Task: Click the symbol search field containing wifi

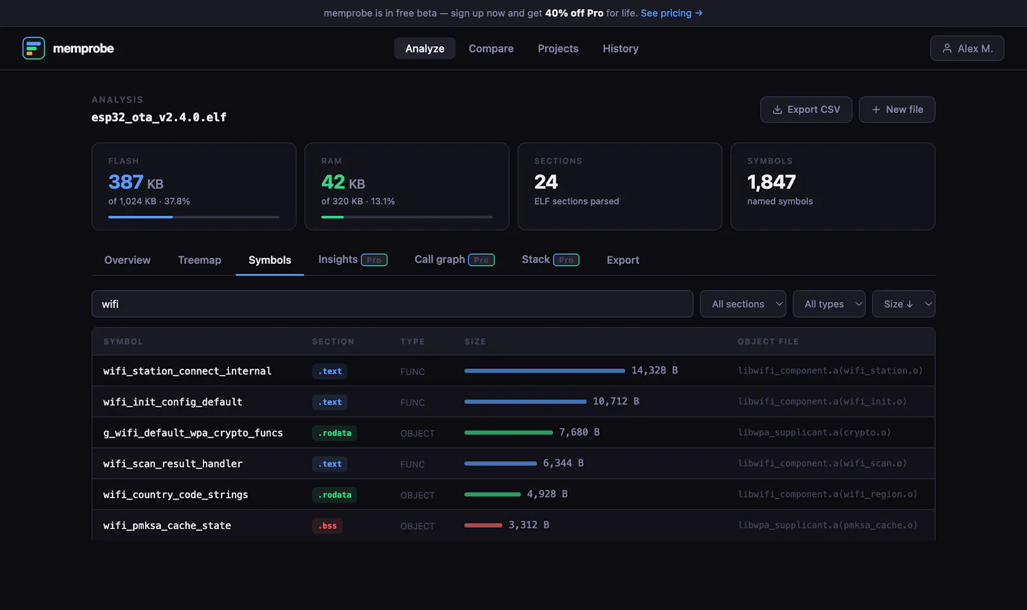Action: (x=392, y=304)
